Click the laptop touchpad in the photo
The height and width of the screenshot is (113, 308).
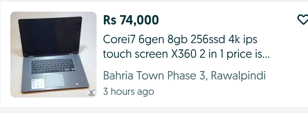click(55, 80)
